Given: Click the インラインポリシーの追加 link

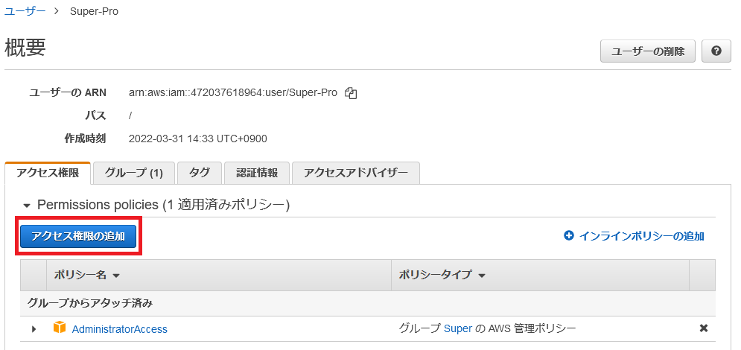Looking at the screenshot, I should tap(641, 236).
